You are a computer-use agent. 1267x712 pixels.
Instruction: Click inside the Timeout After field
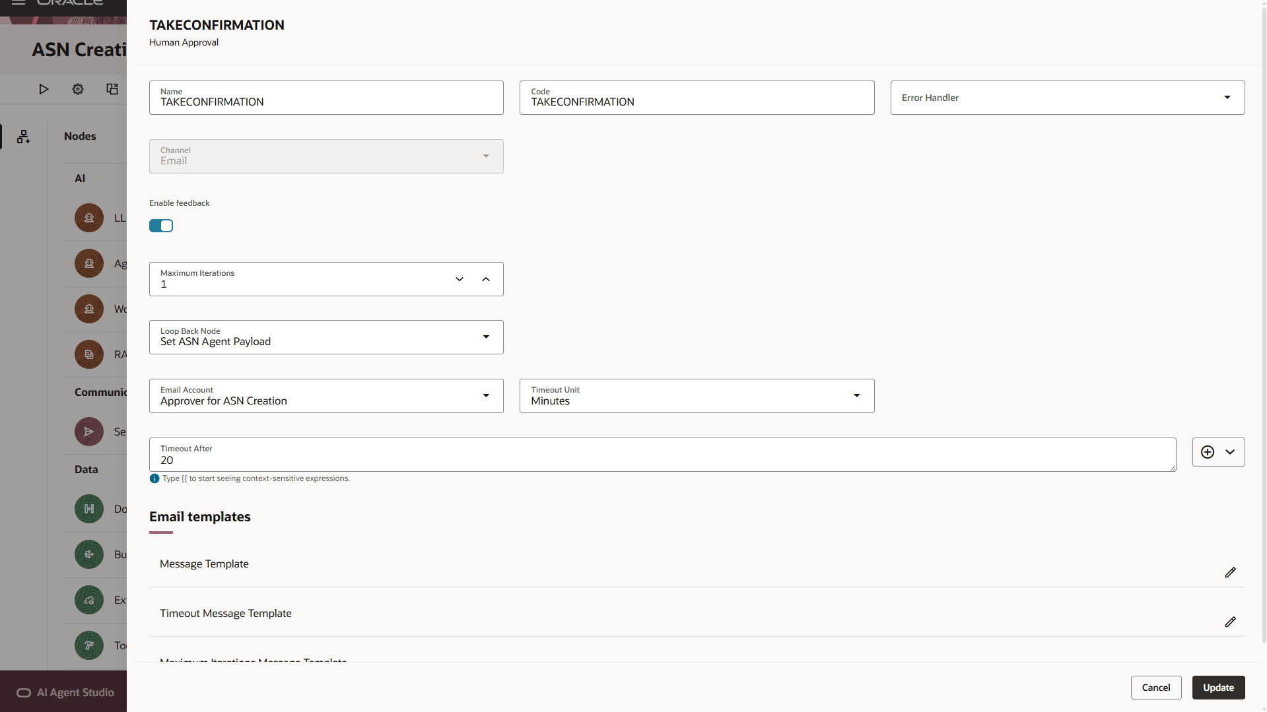[462, 460]
